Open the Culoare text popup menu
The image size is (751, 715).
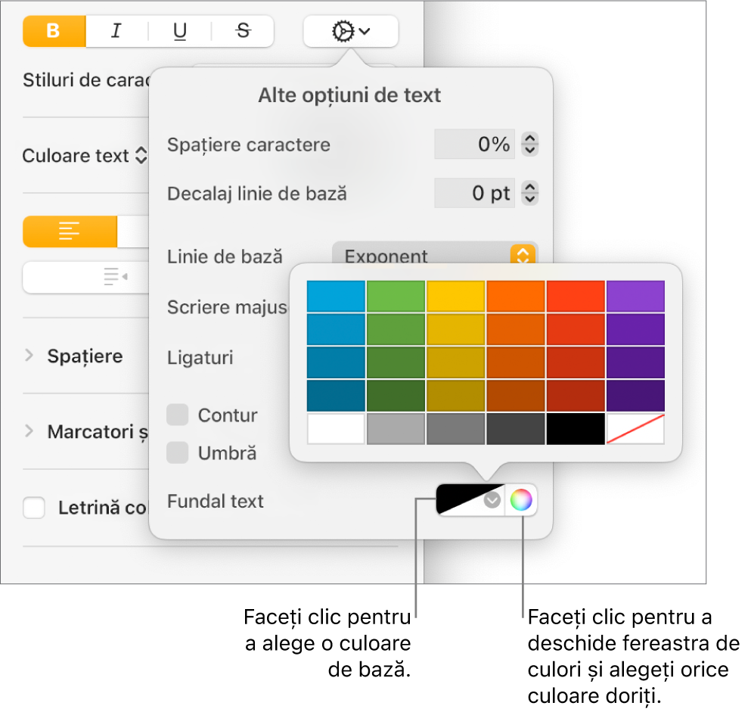85,155
